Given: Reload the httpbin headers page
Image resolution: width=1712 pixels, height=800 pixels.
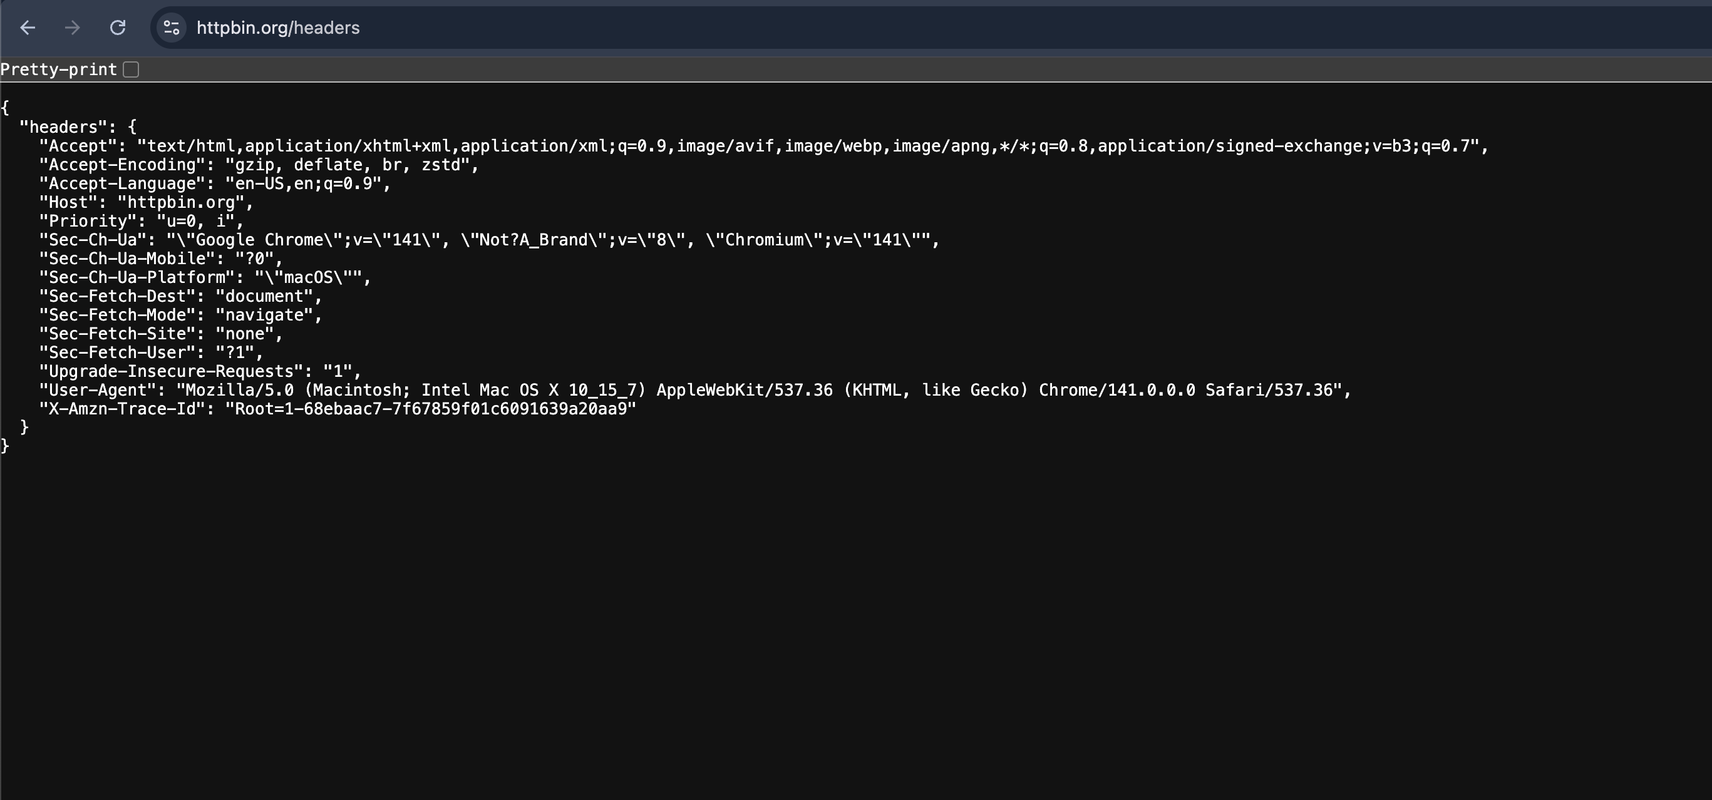Looking at the screenshot, I should 118,28.
